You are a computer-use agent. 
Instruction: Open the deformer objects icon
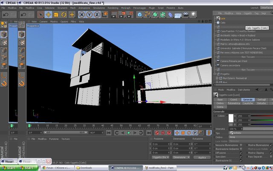170,15
